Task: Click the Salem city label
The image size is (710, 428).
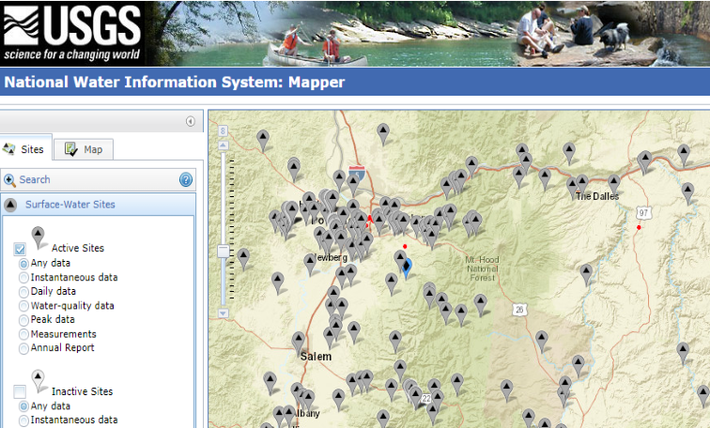Action: coord(316,357)
